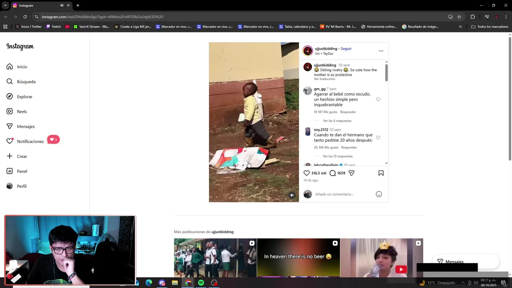Image resolution: width=512 pixels, height=288 pixels.
Task: Click Ver traducción under caption
Action: point(324,79)
